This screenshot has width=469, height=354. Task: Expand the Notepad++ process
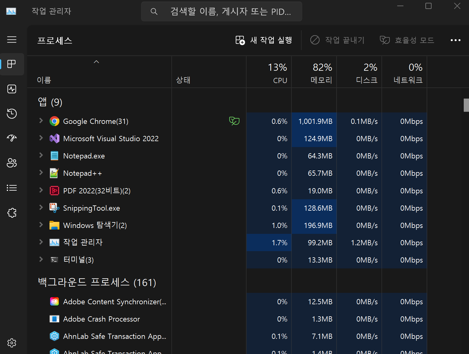coord(41,173)
